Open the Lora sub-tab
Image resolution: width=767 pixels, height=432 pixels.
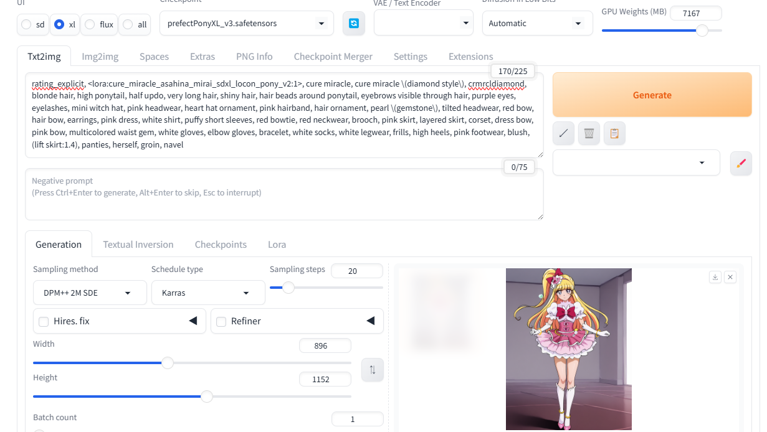pos(277,245)
